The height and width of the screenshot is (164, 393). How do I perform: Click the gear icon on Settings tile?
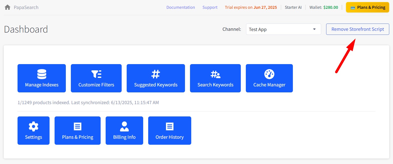pos(34,126)
